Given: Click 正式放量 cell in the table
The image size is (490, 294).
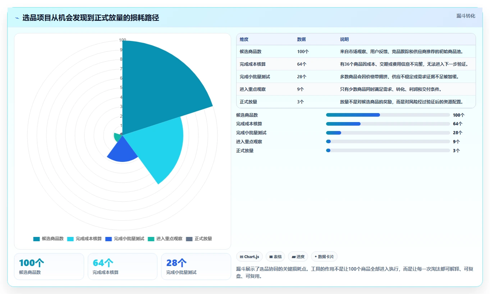Looking at the screenshot, I should pyautogui.click(x=248, y=102).
